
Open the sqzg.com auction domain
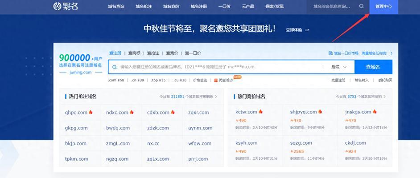pos(301,143)
